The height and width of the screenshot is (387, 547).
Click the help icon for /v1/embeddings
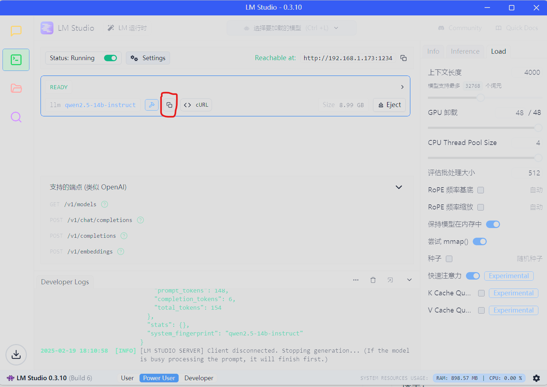(x=121, y=252)
